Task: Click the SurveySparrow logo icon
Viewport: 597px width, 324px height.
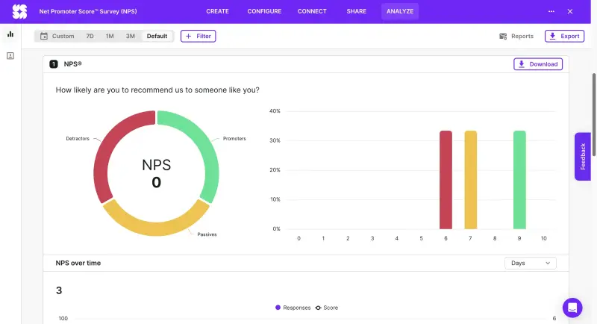Action: click(19, 11)
